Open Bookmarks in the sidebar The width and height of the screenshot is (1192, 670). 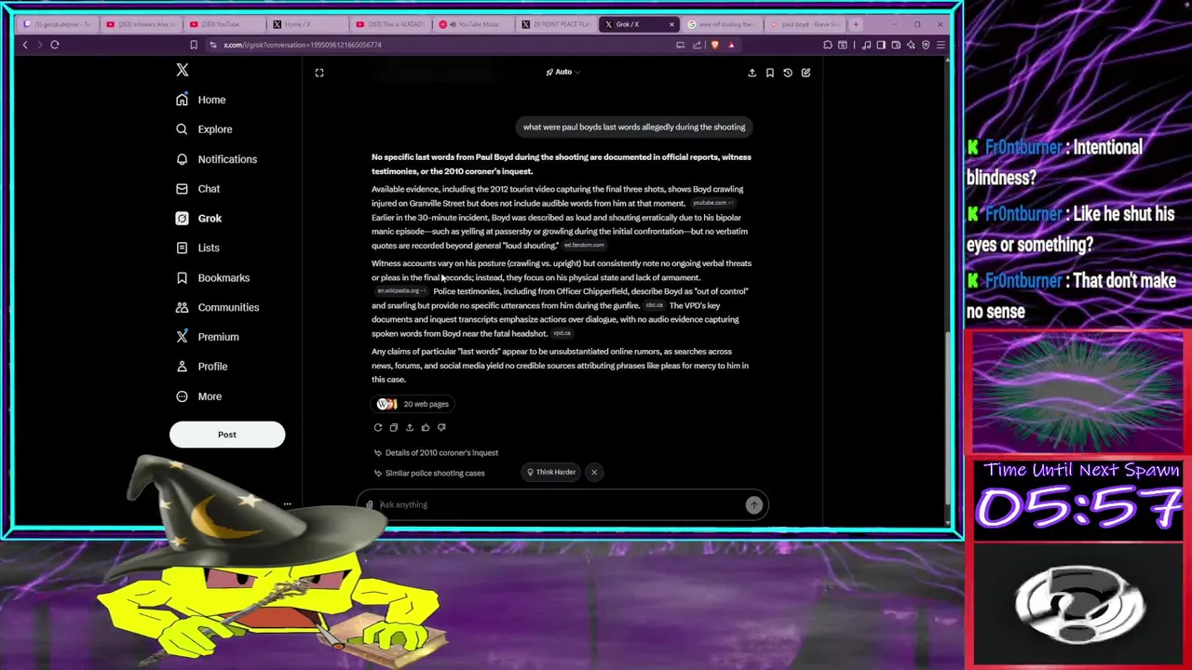pyautogui.click(x=213, y=277)
